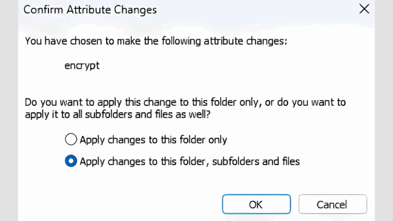Screen dimensions: 393x221
Task: Choose 'Apply changes to this folder, subfolders and files'
Action: tap(71, 161)
